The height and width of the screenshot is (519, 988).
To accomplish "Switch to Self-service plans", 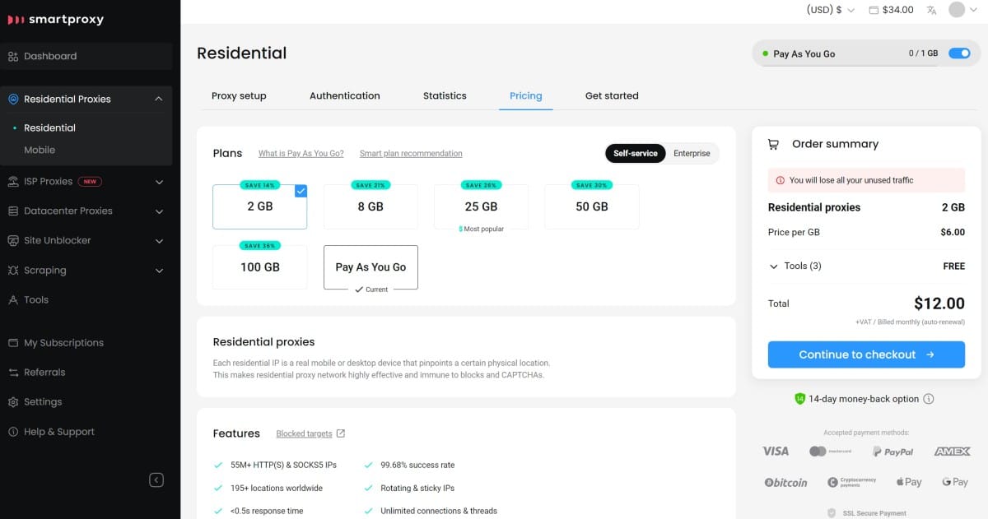I will point(635,153).
